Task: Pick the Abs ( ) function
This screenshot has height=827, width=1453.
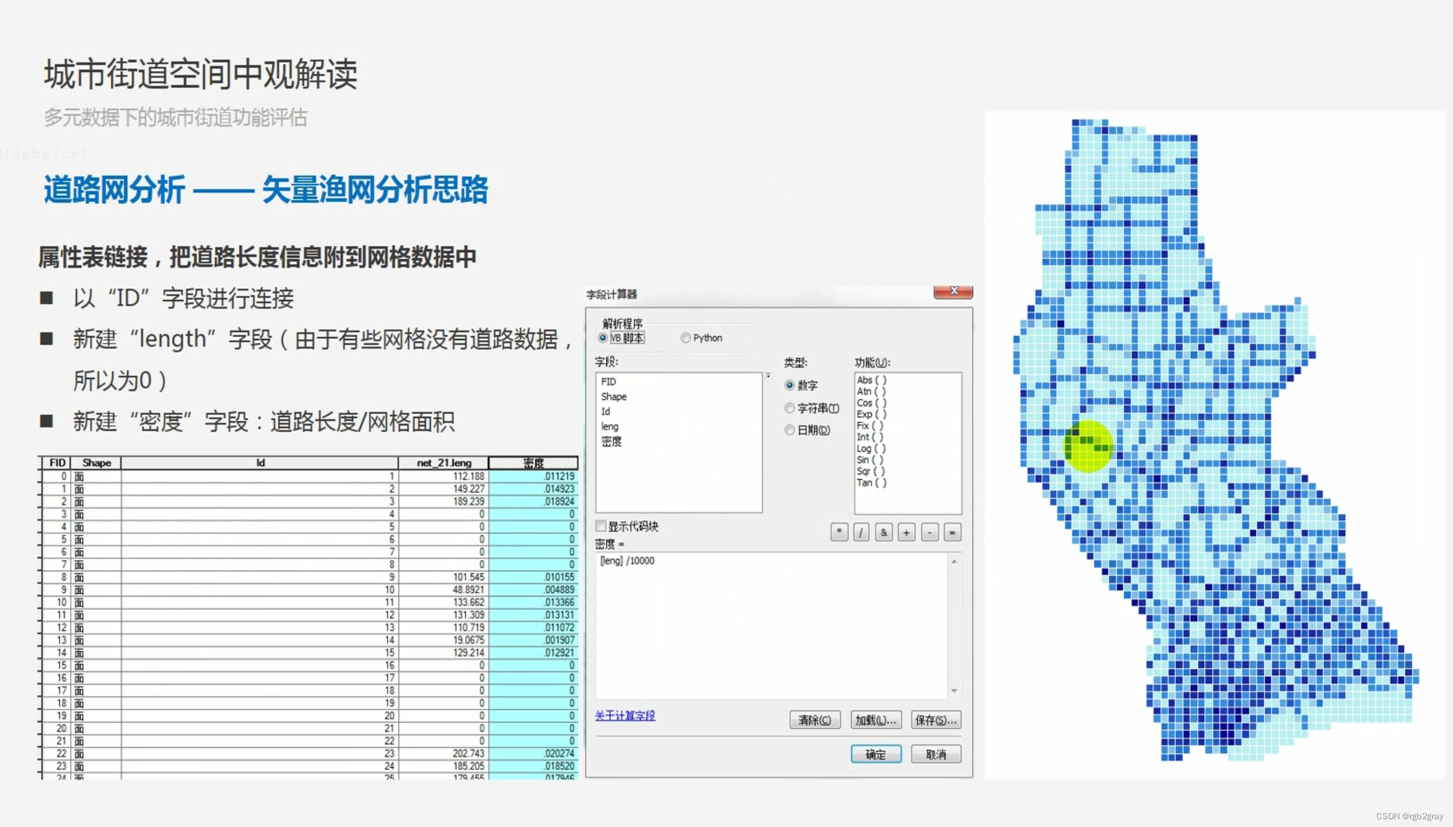Action: [x=871, y=380]
